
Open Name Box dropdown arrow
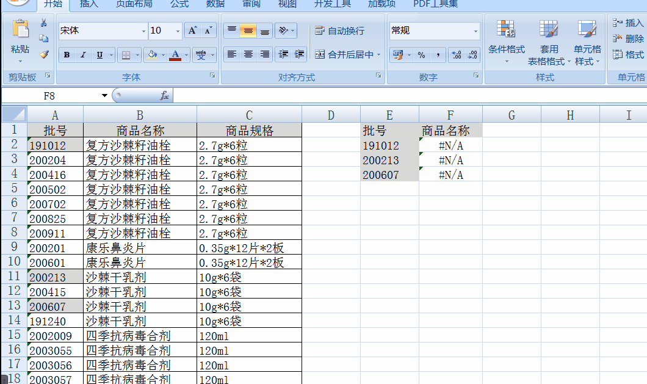pos(104,96)
